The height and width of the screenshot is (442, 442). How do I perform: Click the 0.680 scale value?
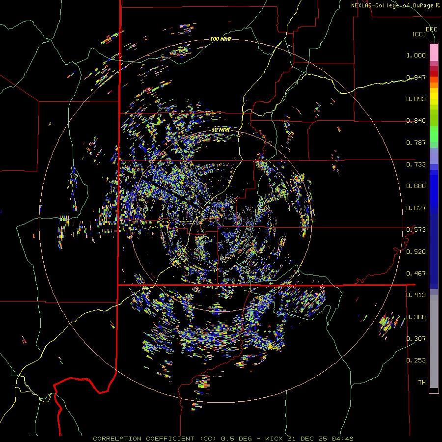pos(416,186)
